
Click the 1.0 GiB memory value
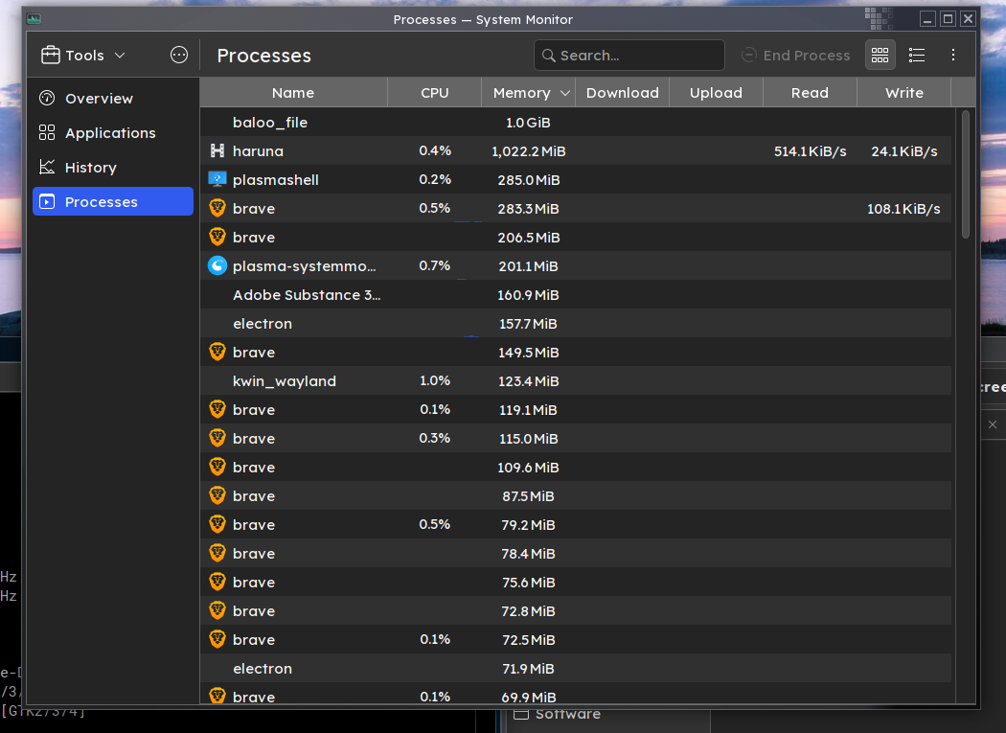pyautogui.click(x=528, y=123)
